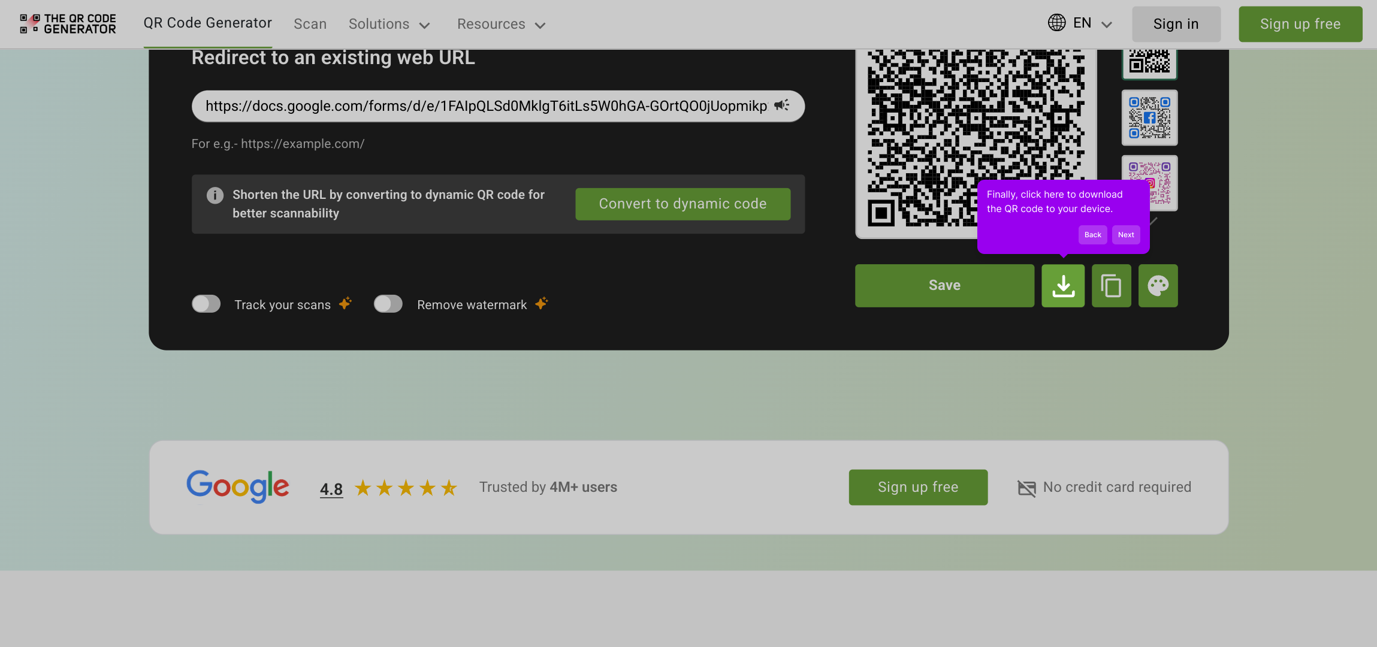Click Convert to dynamic code

(x=683, y=204)
